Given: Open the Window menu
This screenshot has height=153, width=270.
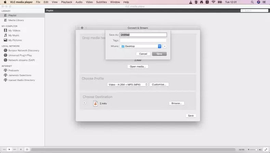Looking at the screenshot, I should tap(115, 2).
